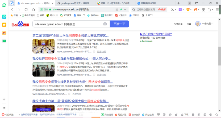Open the conference hall result thumbnail
221x118 pixels.
pyautogui.click(x=43, y=46)
